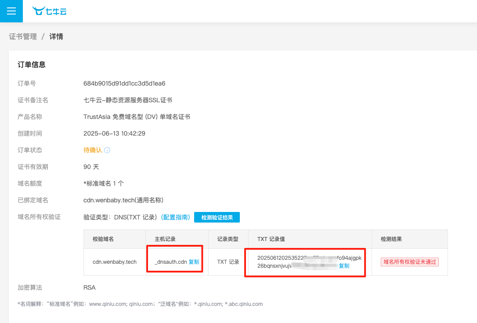Click the 订单信息 section heading
The image size is (477, 323).
[x=32, y=65]
